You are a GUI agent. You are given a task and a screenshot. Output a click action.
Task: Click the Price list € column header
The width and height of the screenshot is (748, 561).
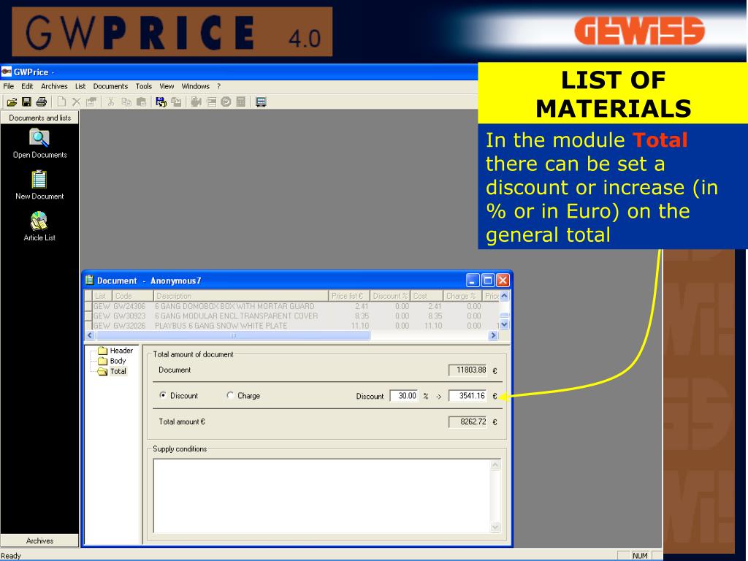click(349, 296)
